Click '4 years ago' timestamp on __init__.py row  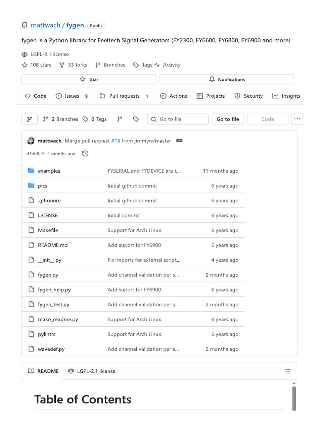[225, 260]
